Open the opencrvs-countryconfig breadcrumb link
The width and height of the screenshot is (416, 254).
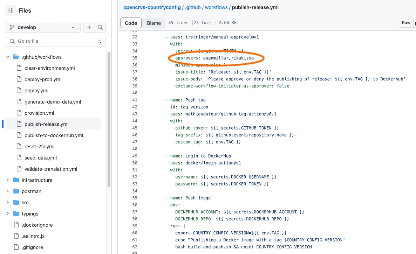tap(152, 7)
